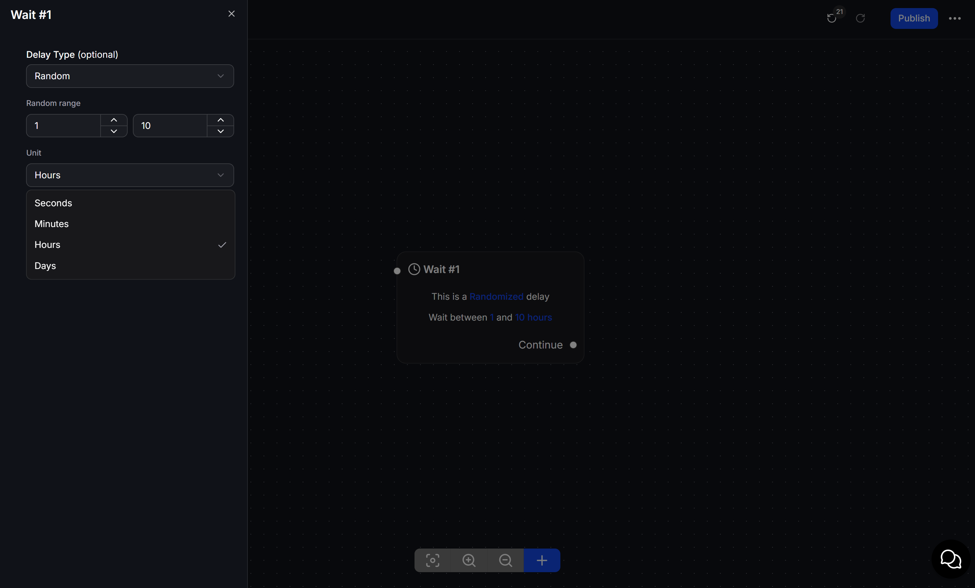Click the Wait #1 panel heading
Screen dimensions: 975x588
tap(31, 15)
